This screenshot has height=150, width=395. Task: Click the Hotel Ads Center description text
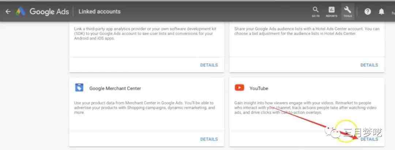tap(306, 31)
